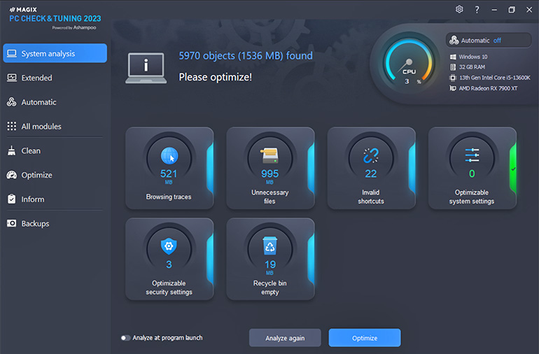Viewport: 539px width, 354px height.
Task: Switch to the Extended section
Action: tap(55, 78)
